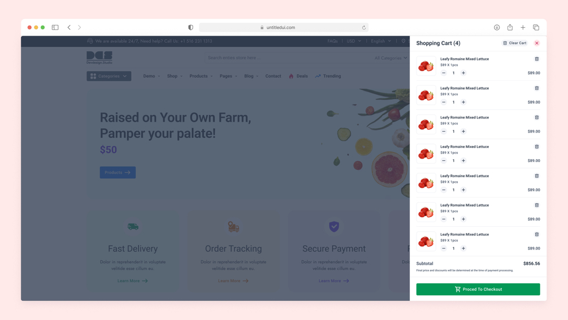The image size is (568, 320).
Task: Click the Clear Cart button
Action: 515,43
